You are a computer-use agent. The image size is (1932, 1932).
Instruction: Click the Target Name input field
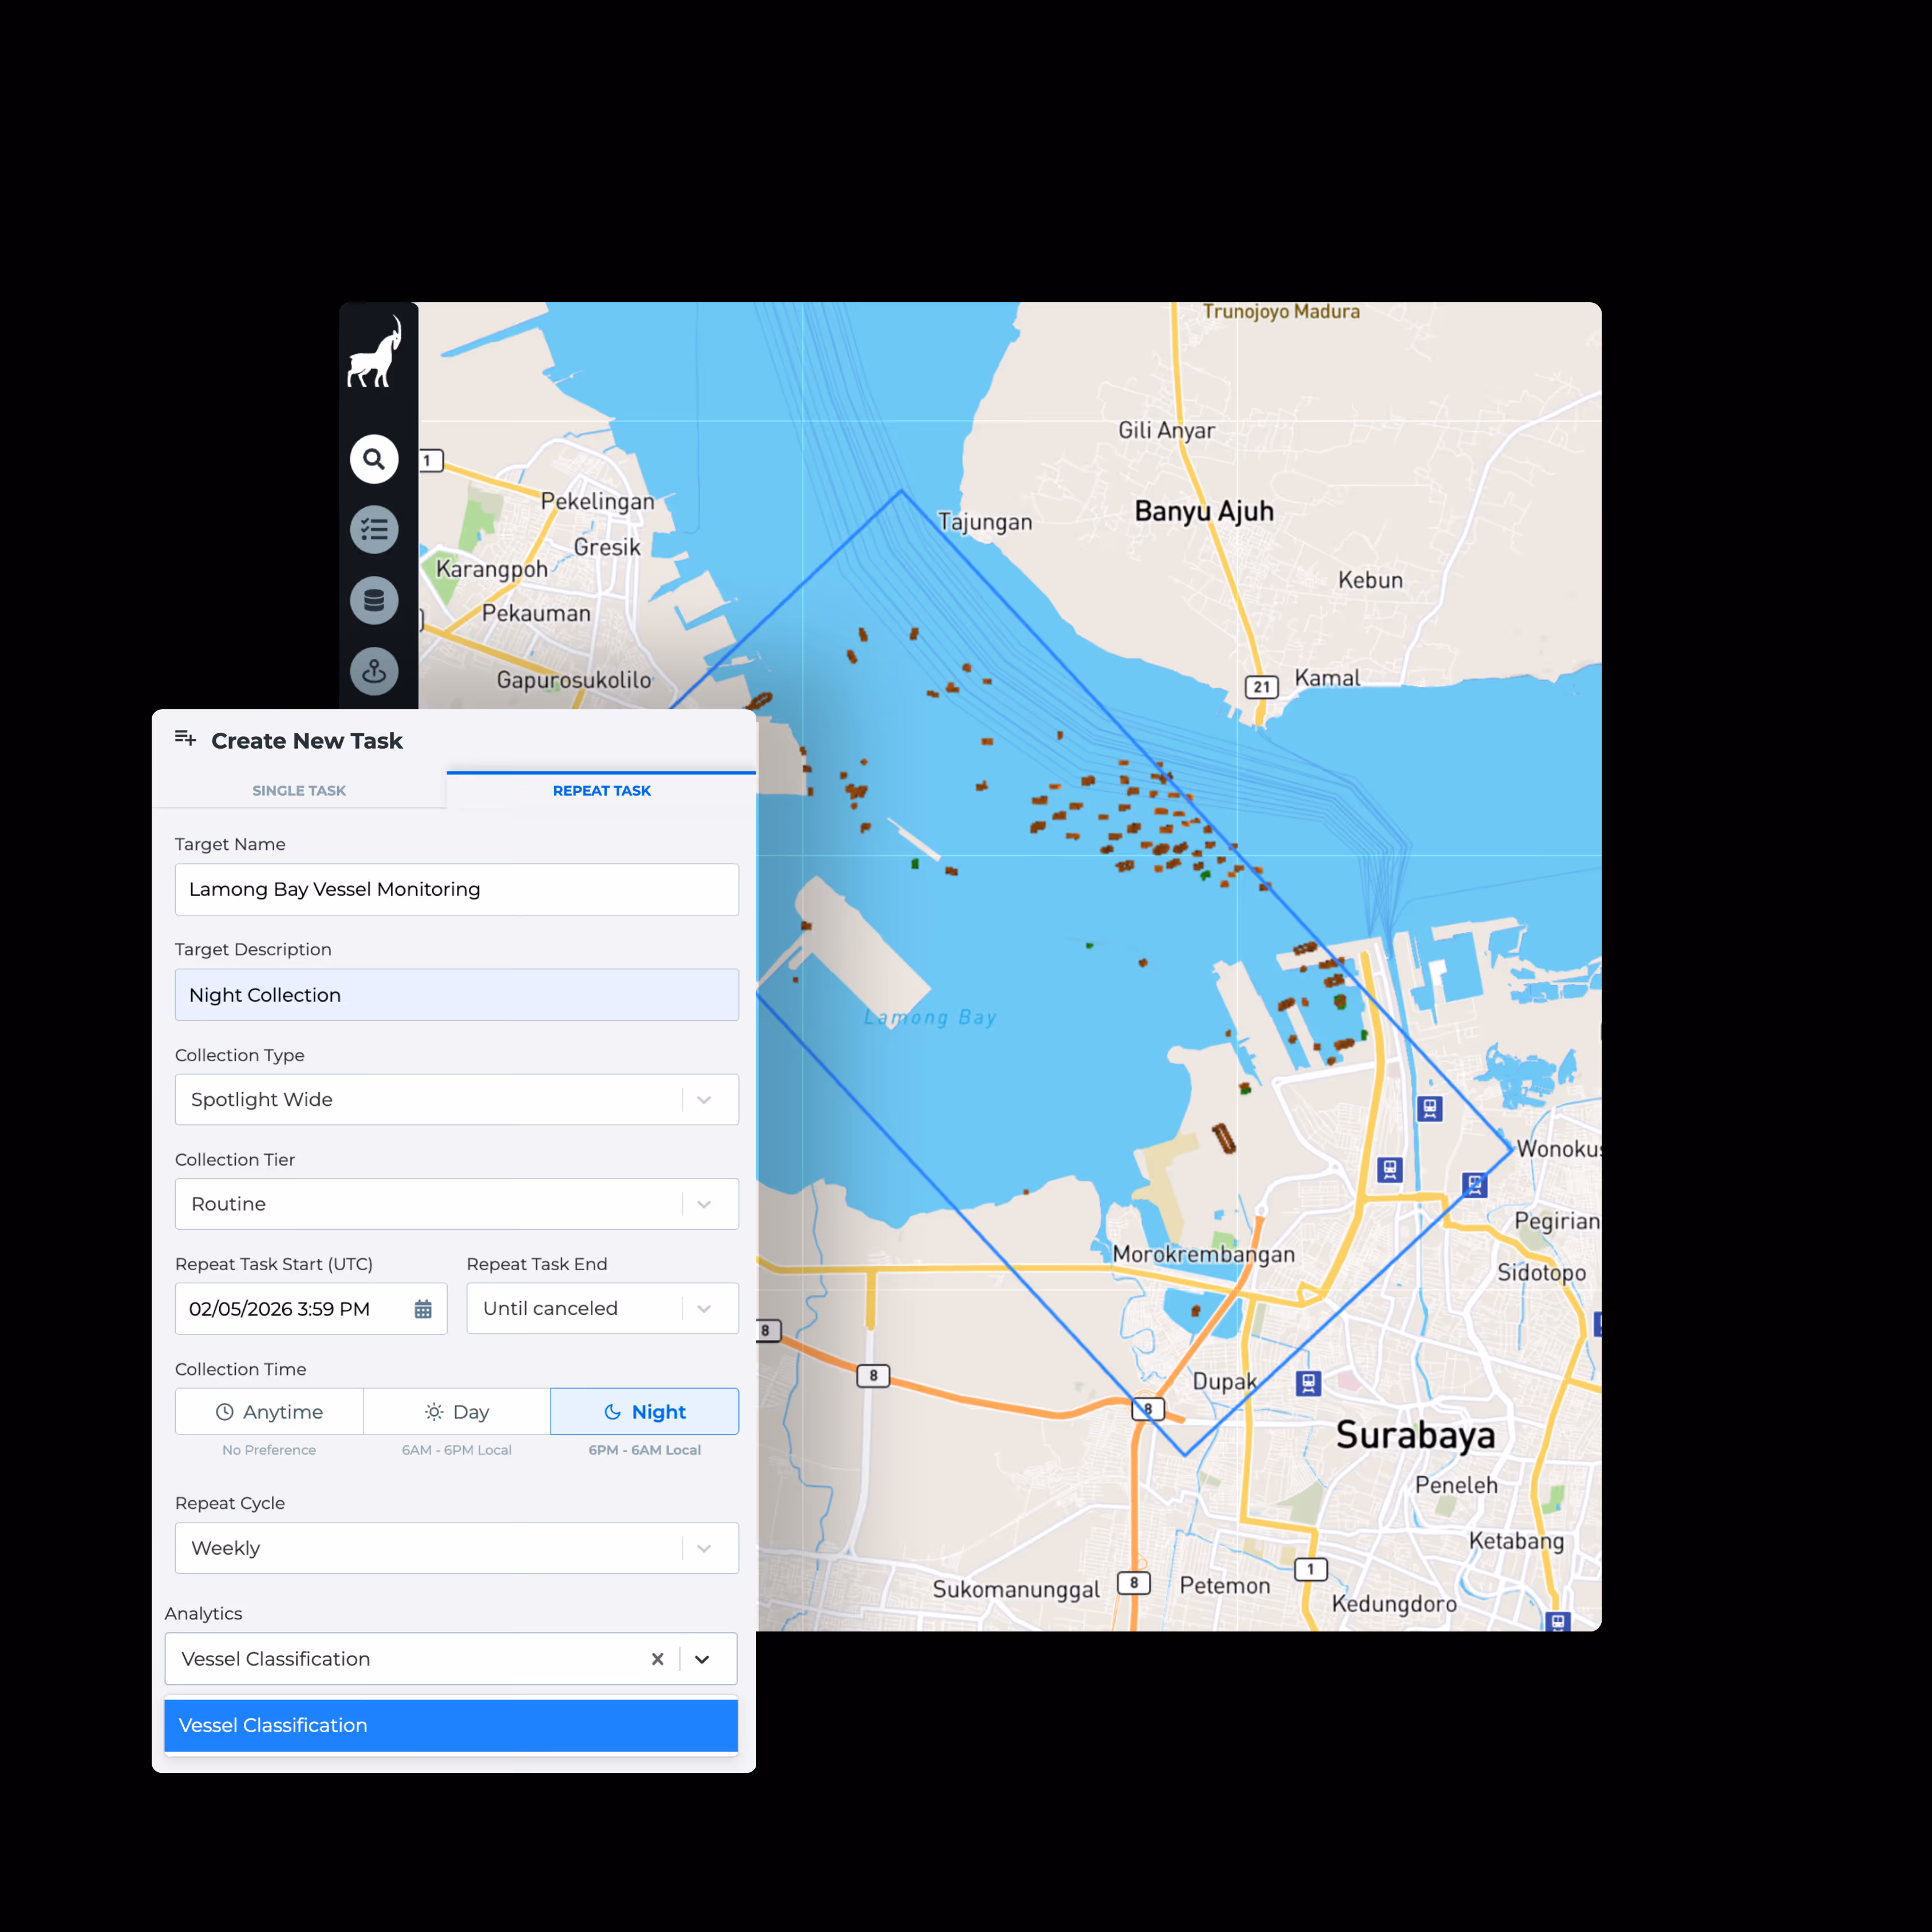click(x=456, y=889)
